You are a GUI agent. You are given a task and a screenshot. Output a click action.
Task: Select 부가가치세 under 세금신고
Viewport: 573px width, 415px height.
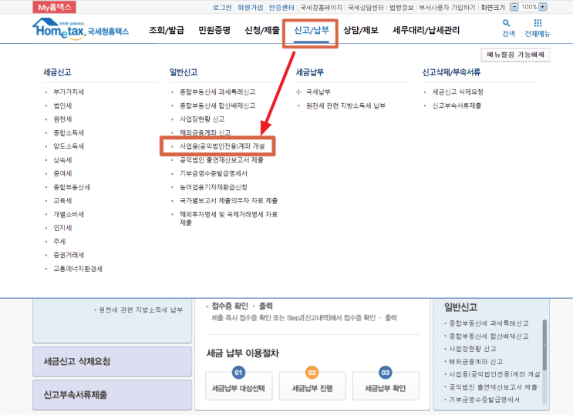coord(69,92)
